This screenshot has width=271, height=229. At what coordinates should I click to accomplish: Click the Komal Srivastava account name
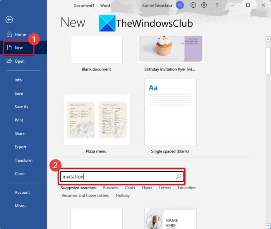(x=157, y=5)
